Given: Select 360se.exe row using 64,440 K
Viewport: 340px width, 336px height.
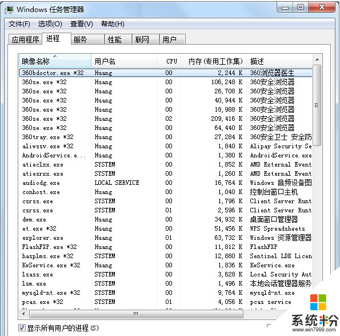Looking at the screenshot, I should pyautogui.click(x=166, y=128).
